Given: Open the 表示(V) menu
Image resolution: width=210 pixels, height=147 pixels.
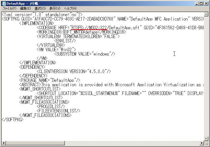Looking at the screenshot, I should (55, 8).
